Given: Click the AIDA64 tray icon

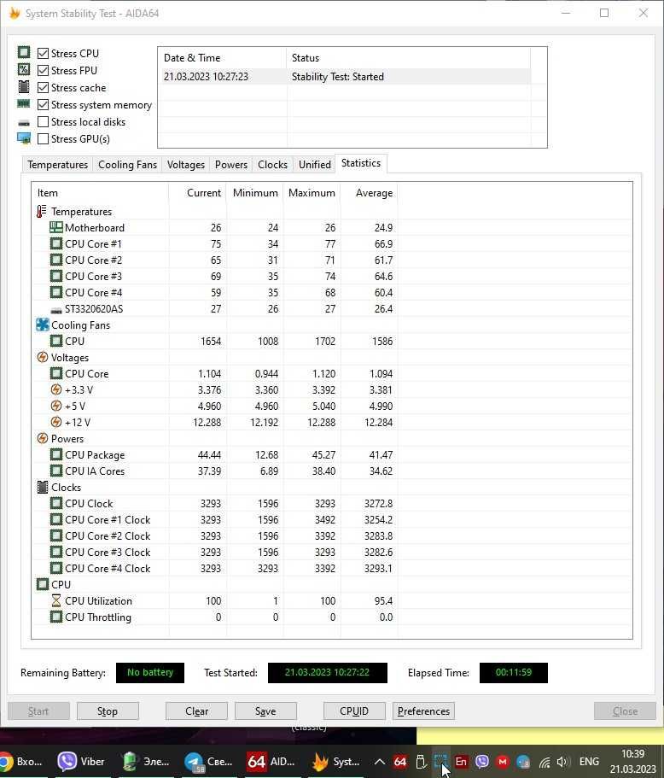Looking at the screenshot, I should (x=400, y=762).
